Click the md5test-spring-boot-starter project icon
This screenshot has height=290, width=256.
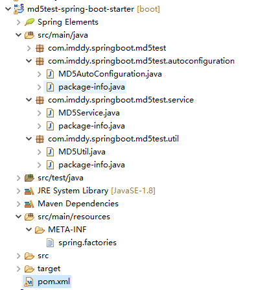[x=19, y=9]
